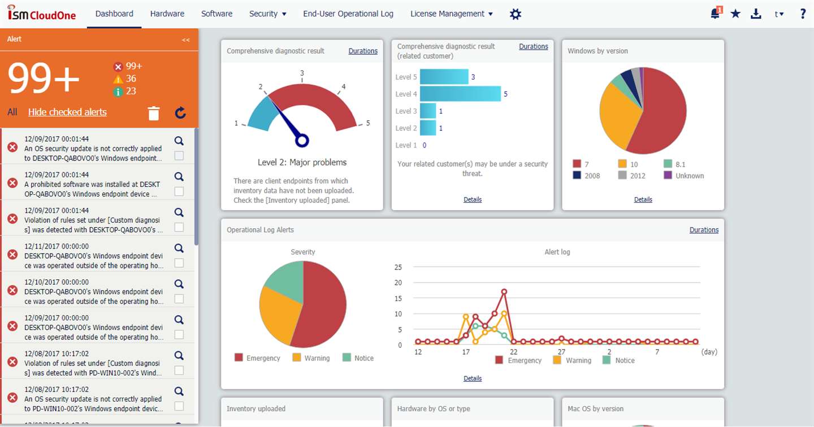Collapse the Alert panel with << icon
814x427 pixels.
pyautogui.click(x=185, y=40)
